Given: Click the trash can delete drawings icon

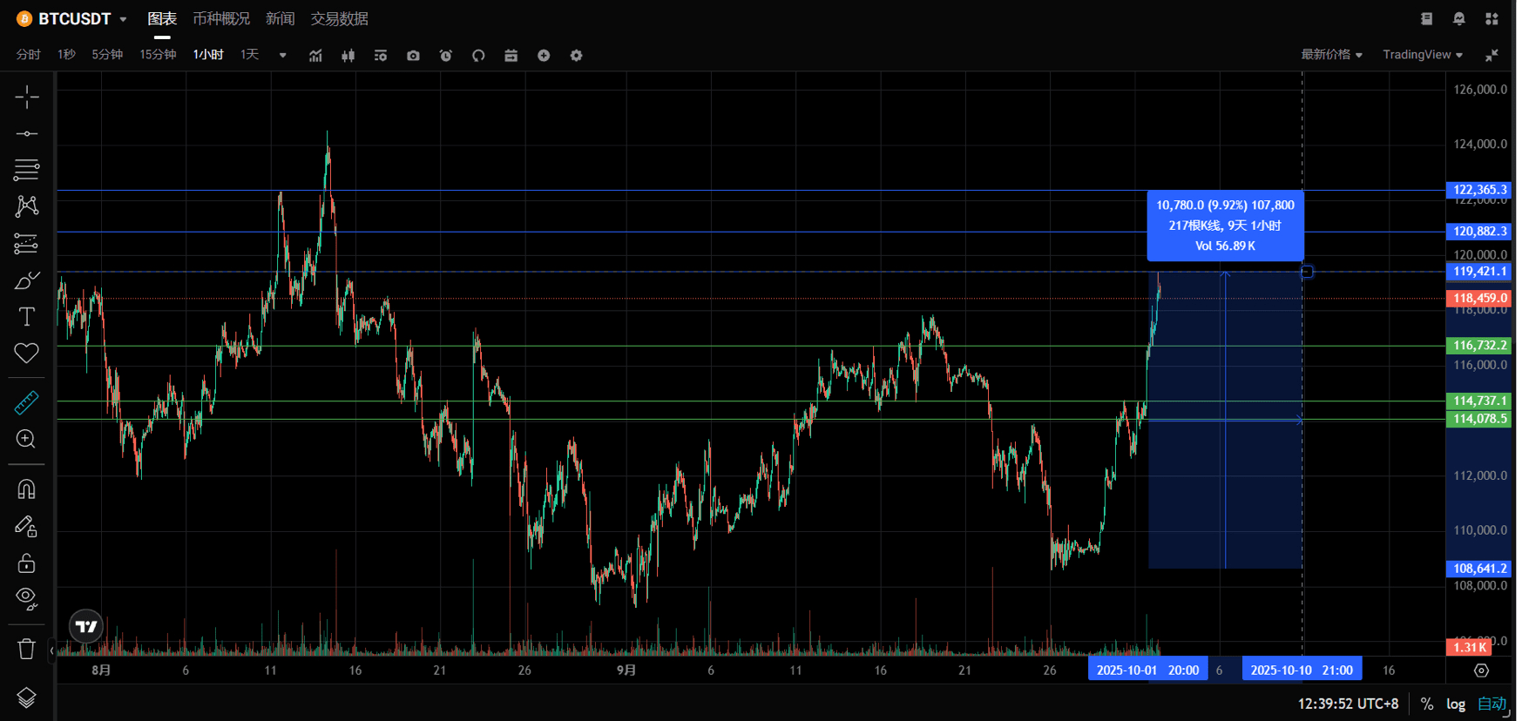Looking at the screenshot, I should [x=26, y=649].
